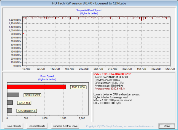Click the 1565.7 MB/s burst label

click(x=78, y=87)
